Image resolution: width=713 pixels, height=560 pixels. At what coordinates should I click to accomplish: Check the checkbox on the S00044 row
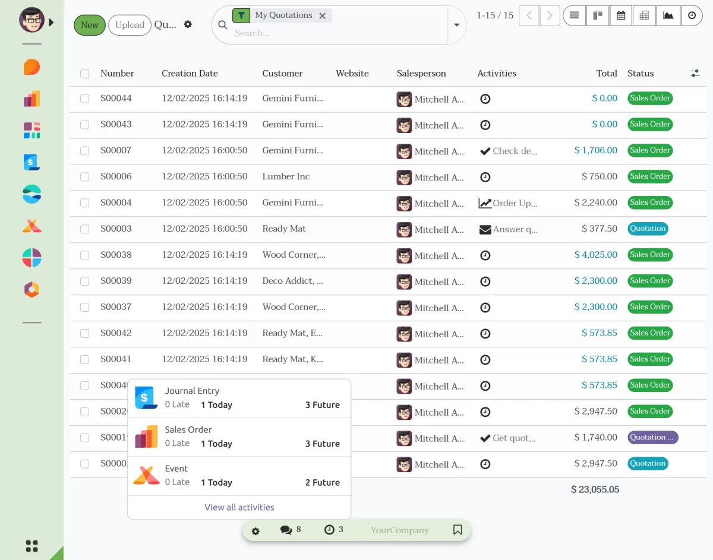[84, 99]
